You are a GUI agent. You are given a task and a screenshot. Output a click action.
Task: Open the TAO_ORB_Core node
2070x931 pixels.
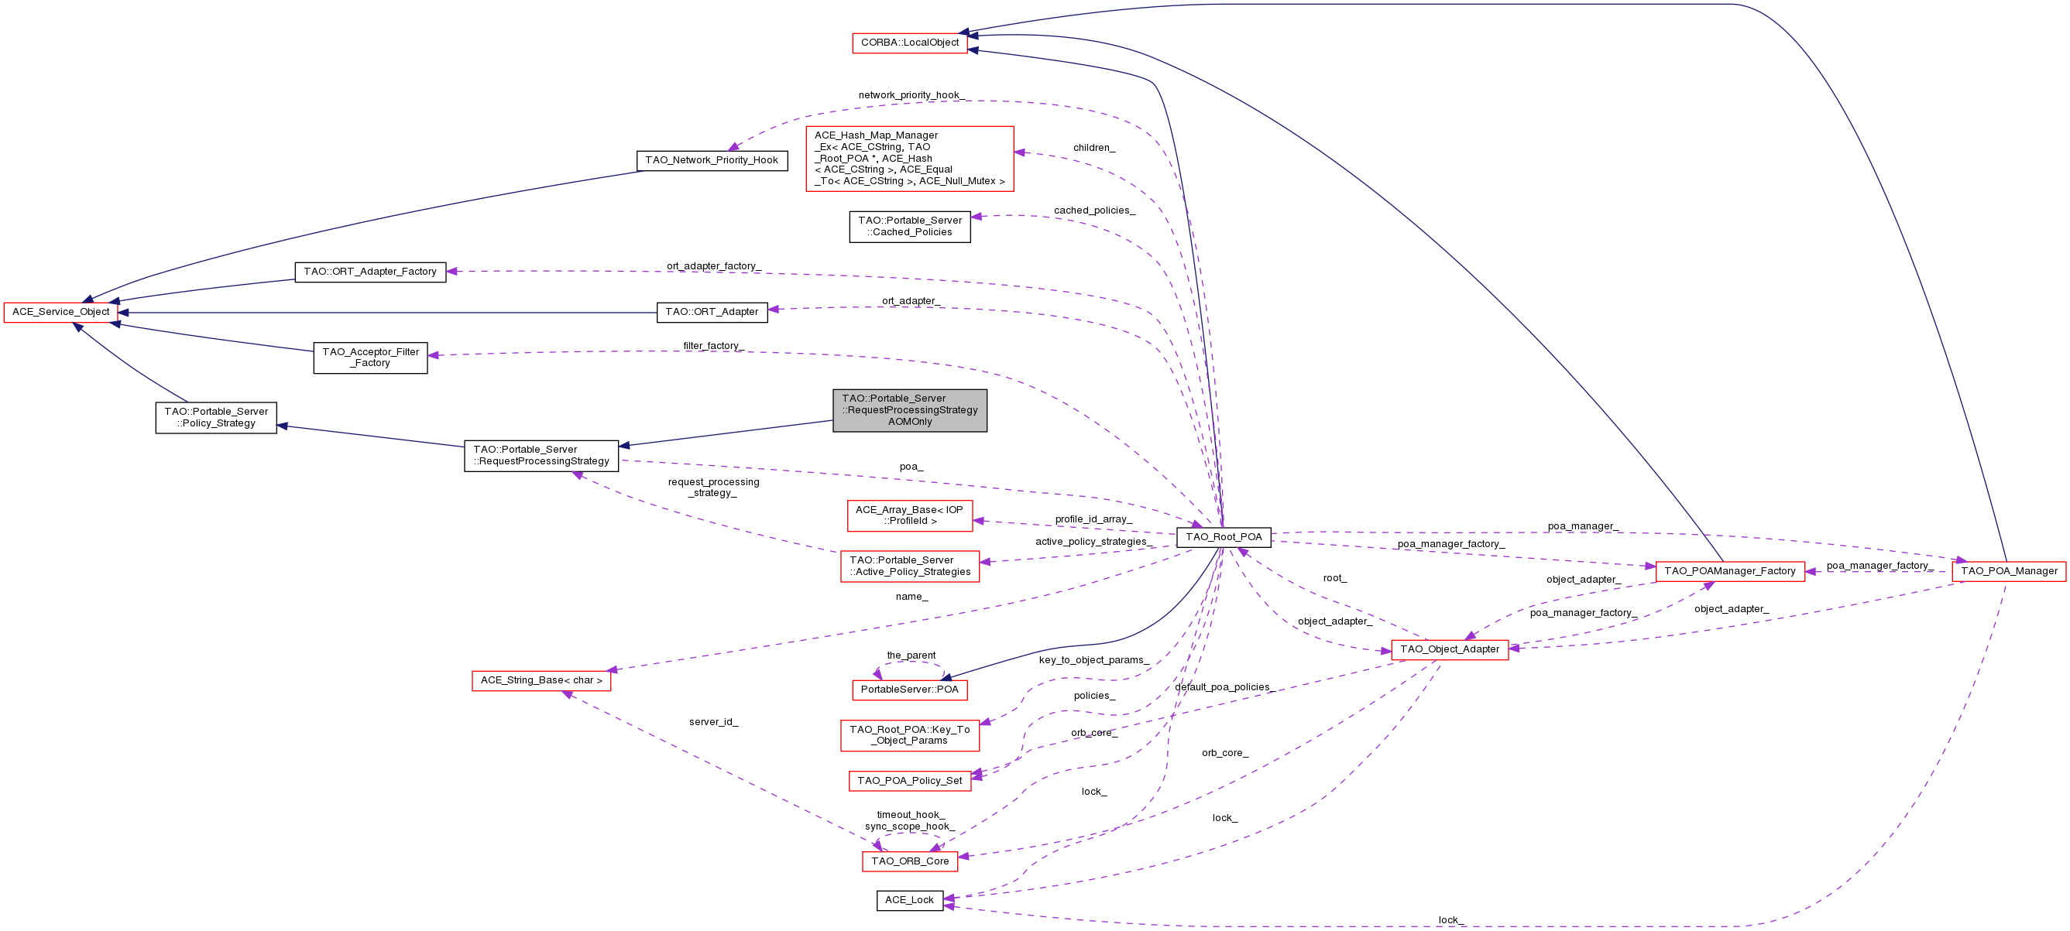coord(909,861)
